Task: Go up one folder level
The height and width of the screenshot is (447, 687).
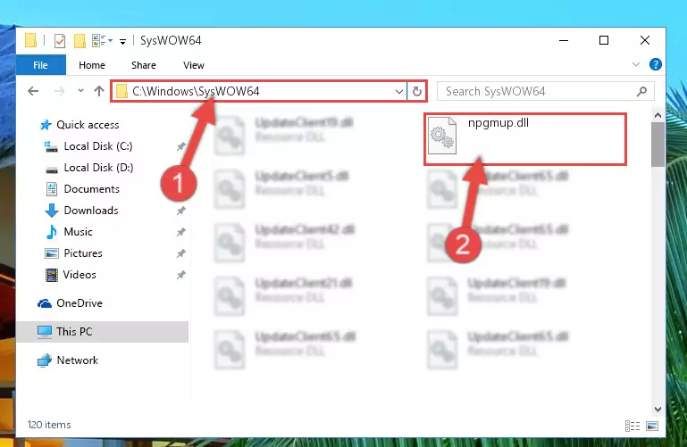Action: pyautogui.click(x=99, y=91)
